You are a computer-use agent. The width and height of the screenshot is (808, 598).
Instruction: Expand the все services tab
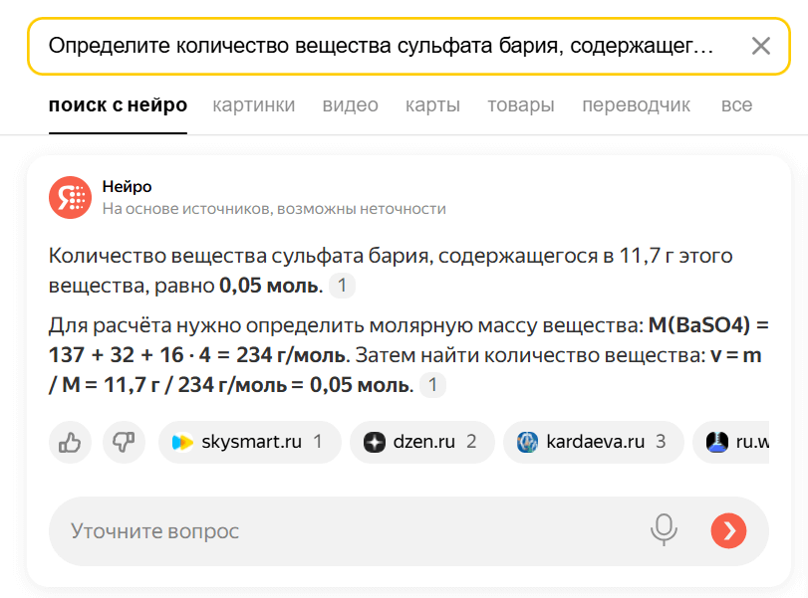click(x=736, y=105)
